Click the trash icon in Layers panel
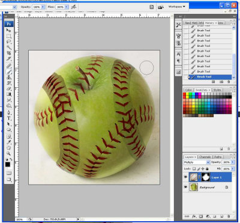This screenshot has height=223, width=240. pyautogui.click(x=229, y=216)
